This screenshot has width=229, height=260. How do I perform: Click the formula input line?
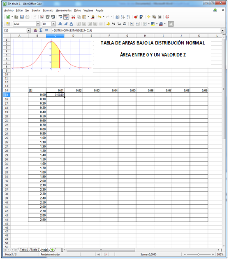[136, 30]
